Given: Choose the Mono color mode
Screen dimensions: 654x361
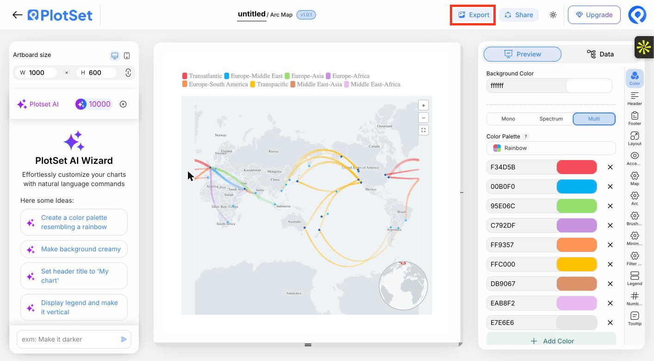Looking at the screenshot, I should pyautogui.click(x=508, y=119).
